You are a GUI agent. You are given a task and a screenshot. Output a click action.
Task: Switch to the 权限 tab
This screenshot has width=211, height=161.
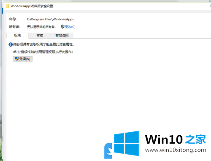click(x=17, y=36)
